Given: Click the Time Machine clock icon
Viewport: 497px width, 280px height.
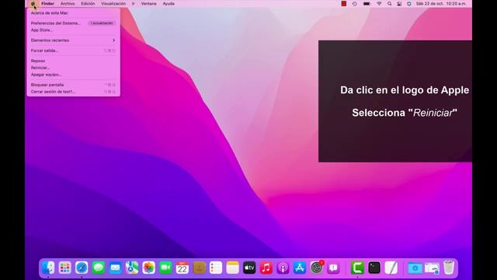Looking at the screenshot, I should 355,4.
